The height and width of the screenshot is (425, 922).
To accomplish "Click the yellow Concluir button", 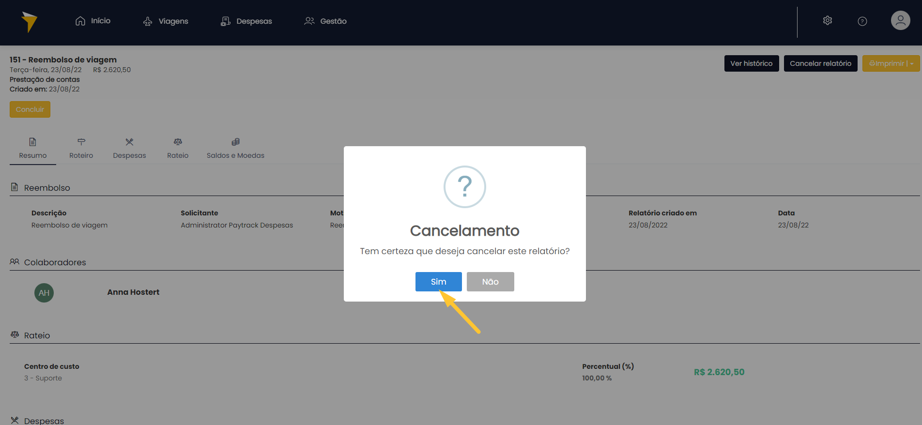I will [x=30, y=109].
